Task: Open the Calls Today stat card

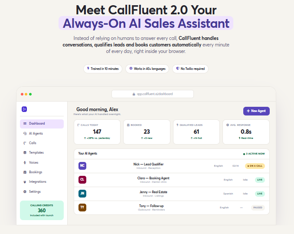Action: pos(97,132)
